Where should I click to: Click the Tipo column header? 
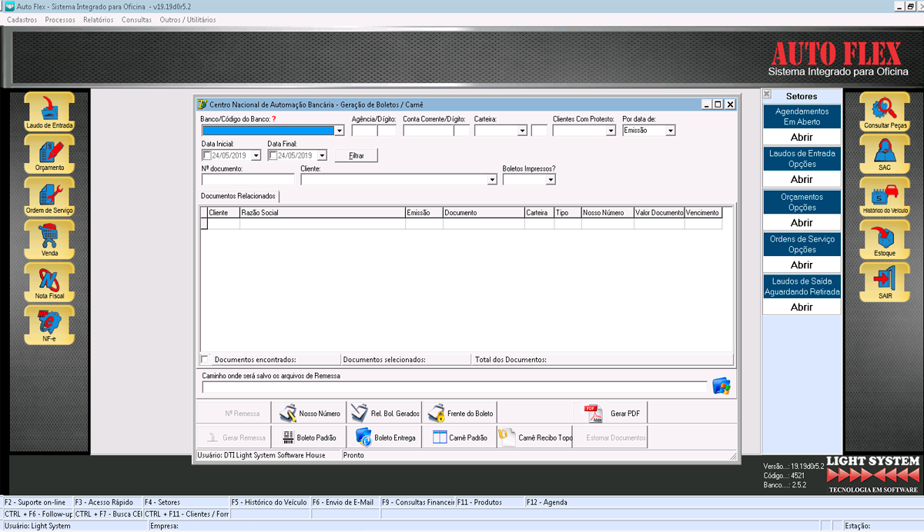[x=567, y=212]
